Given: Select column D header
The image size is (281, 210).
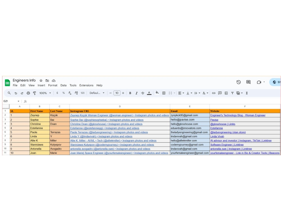Looking at the screenshot, I should (120, 106).
